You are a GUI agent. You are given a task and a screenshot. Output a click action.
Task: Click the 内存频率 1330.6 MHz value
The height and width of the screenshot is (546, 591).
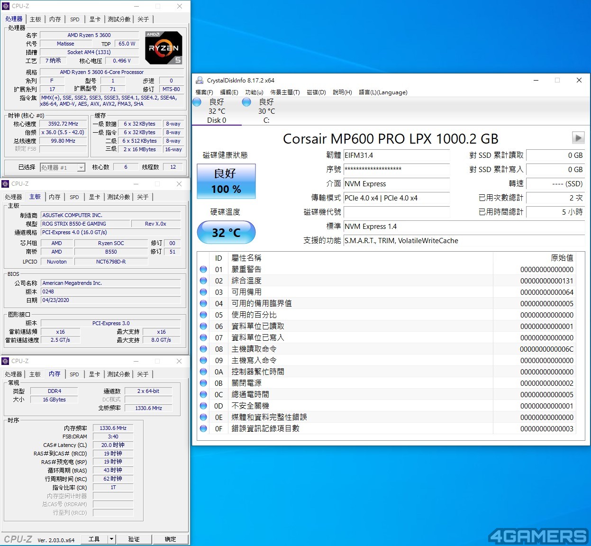[x=113, y=428]
